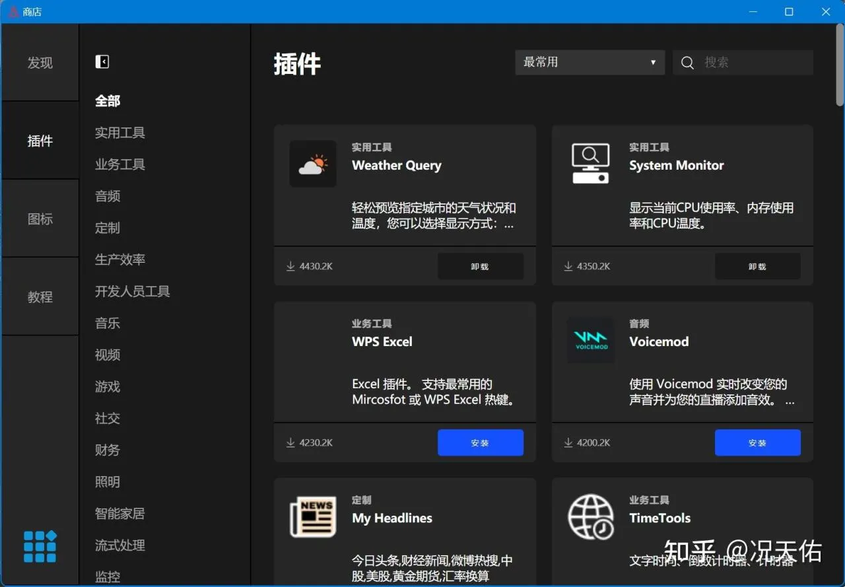Click the TimeTools globe clock icon
The image size is (845, 587).
click(x=591, y=516)
